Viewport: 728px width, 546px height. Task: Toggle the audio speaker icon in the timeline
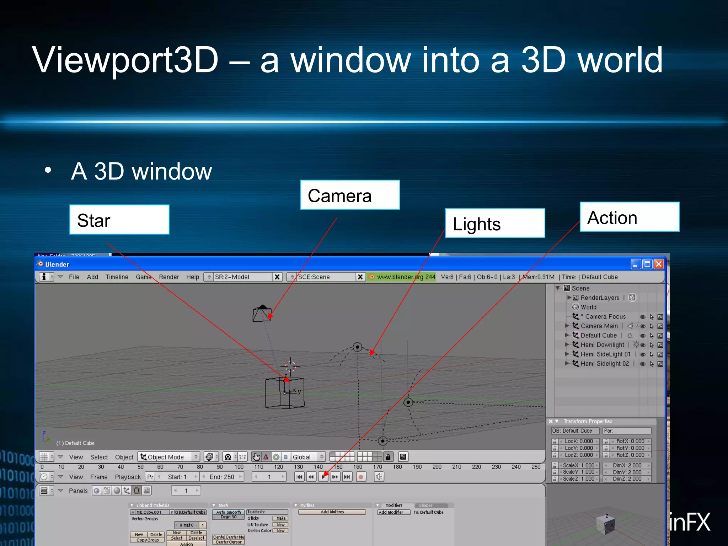pos(379,477)
